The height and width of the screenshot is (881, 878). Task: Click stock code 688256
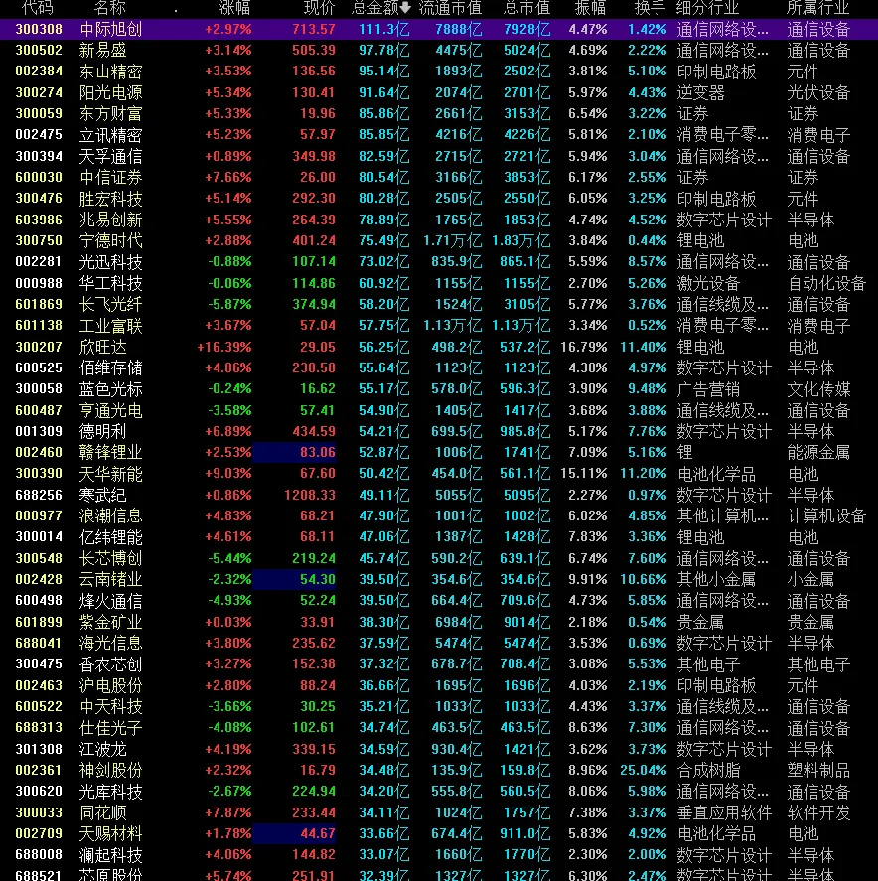click(x=39, y=495)
